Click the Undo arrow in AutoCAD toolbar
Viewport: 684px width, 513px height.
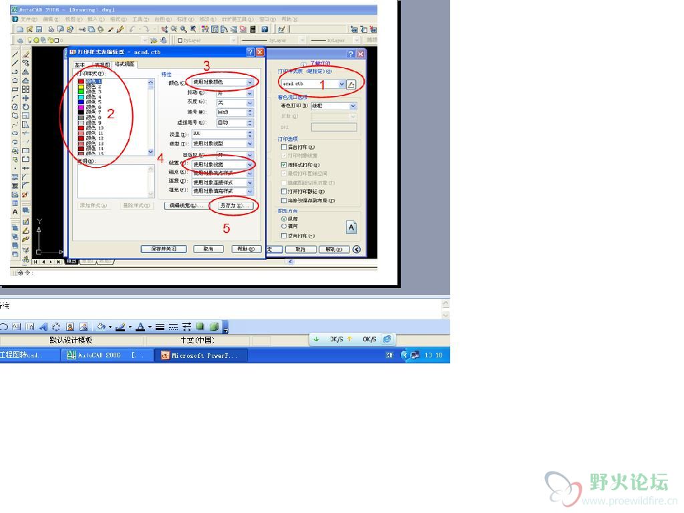coord(132,29)
